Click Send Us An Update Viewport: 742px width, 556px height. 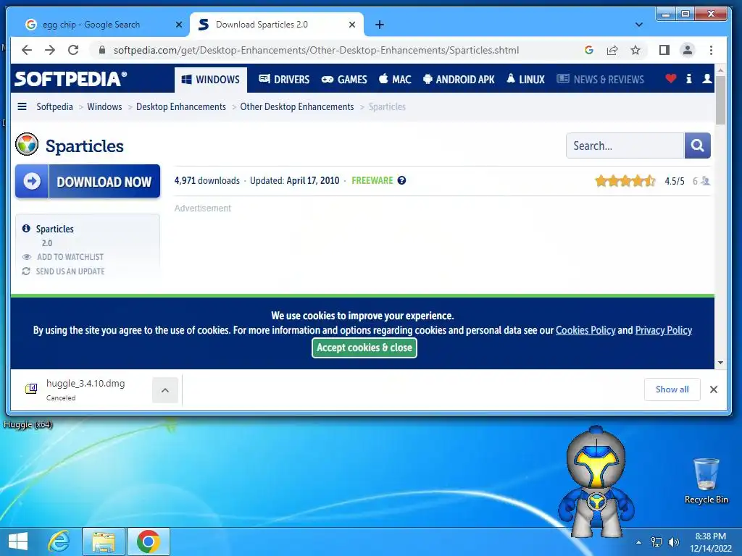pos(70,271)
